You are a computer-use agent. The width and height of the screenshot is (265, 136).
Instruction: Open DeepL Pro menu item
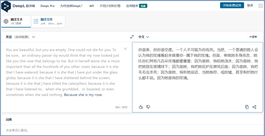(x=47, y=6)
